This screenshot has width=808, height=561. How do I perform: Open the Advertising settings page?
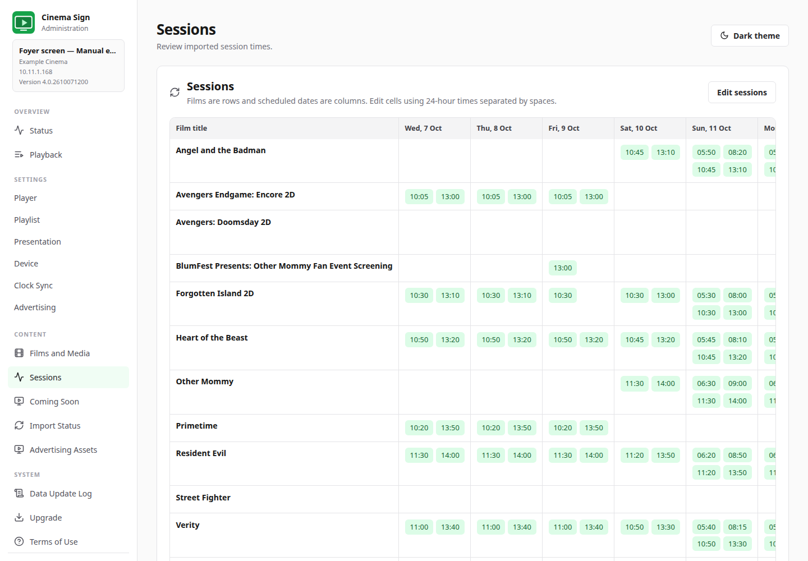tap(68, 307)
